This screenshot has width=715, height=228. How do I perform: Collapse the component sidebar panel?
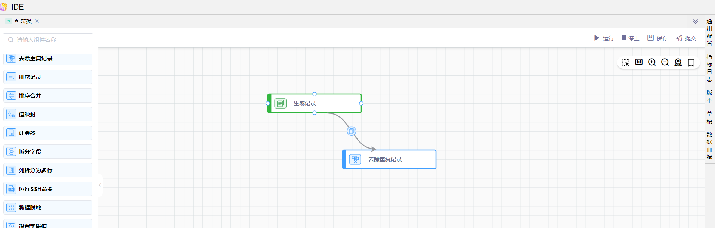tap(100, 185)
